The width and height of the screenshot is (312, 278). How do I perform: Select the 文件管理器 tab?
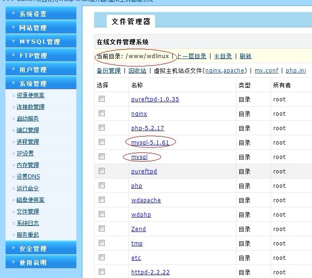131,21
